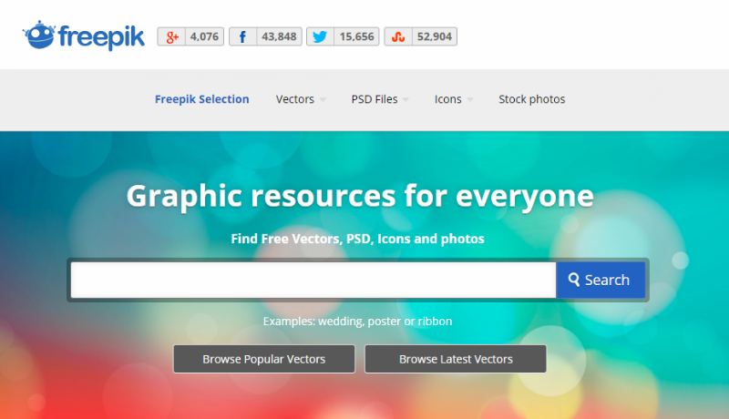Image resolution: width=729 pixels, height=419 pixels.
Task: Expand the dropdown arrow beside Vectors
Action: pyautogui.click(x=323, y=100)
